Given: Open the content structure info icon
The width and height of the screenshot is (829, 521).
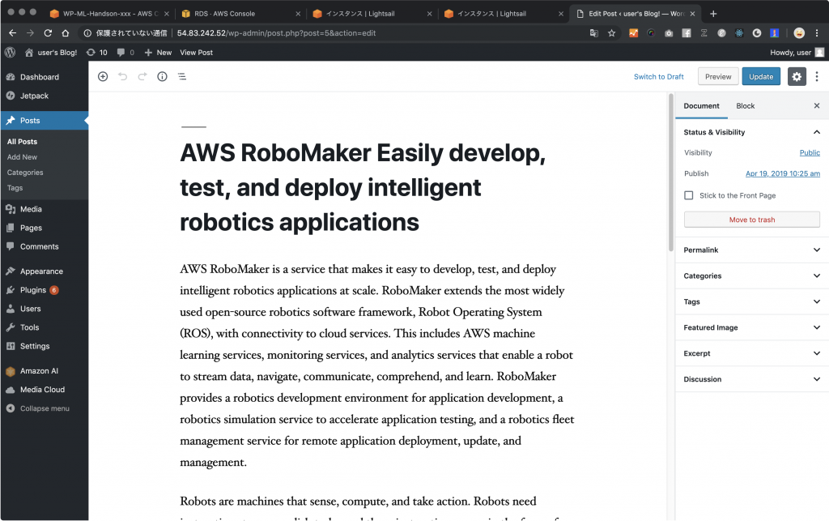Looking at the screenshot, I should 162,77.
